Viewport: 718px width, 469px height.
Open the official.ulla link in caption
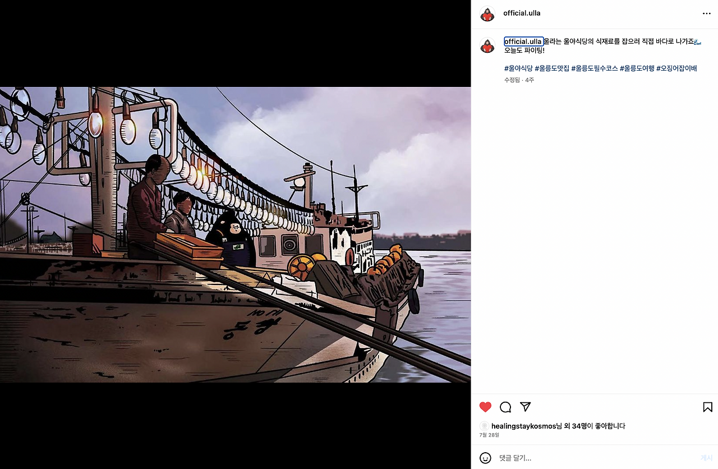tap(523, 42)
